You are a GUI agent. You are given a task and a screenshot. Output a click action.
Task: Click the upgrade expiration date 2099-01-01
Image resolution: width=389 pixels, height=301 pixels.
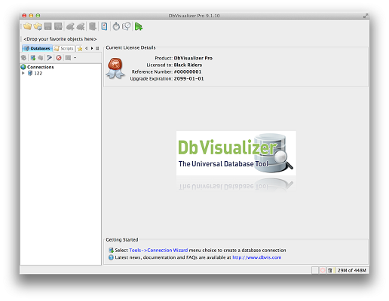click(188, 78)
